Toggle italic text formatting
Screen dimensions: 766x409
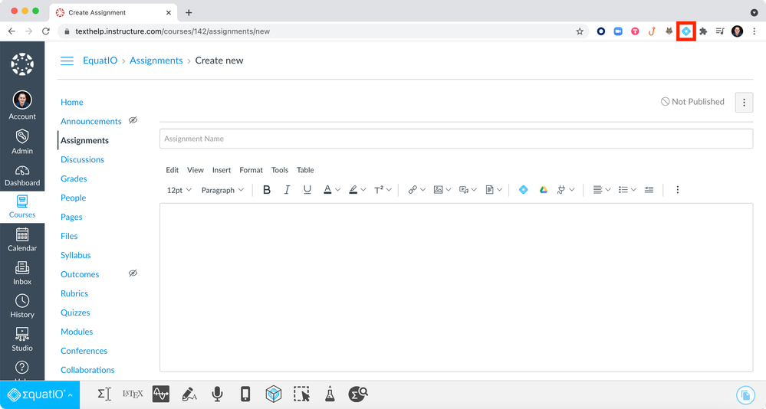(287, 190)
